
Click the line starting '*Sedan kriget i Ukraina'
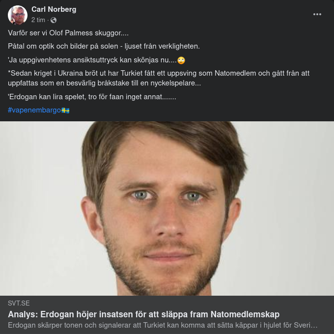(x=159, y=73)
